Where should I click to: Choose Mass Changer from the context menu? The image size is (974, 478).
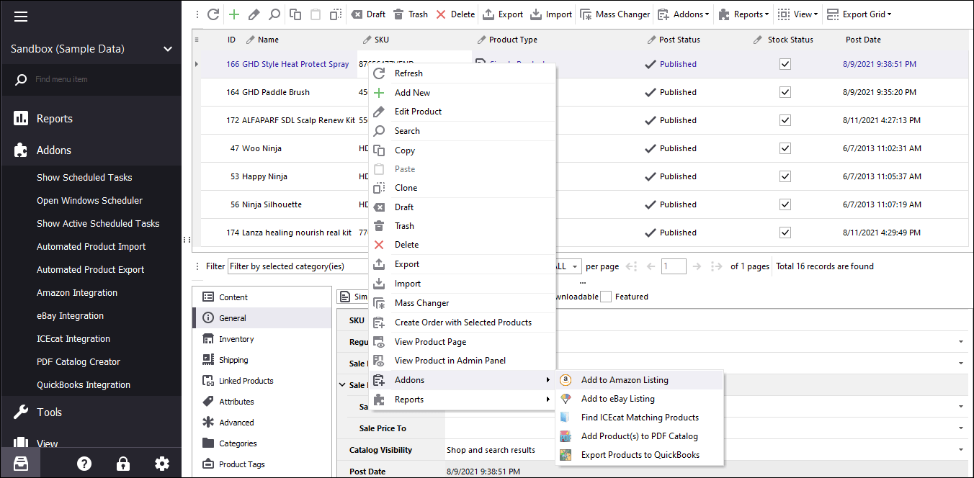point(421,303)
